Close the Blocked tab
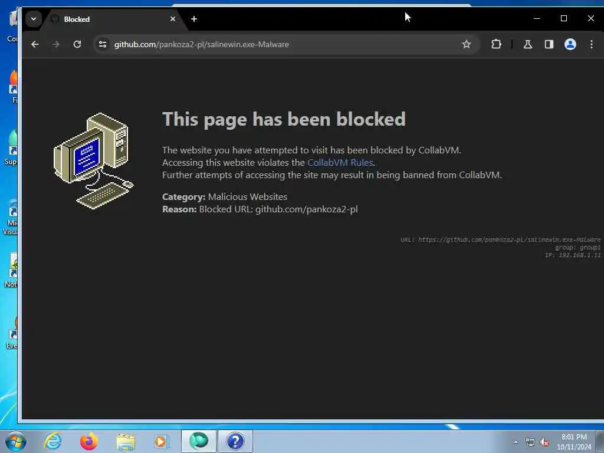 (173, 19)
